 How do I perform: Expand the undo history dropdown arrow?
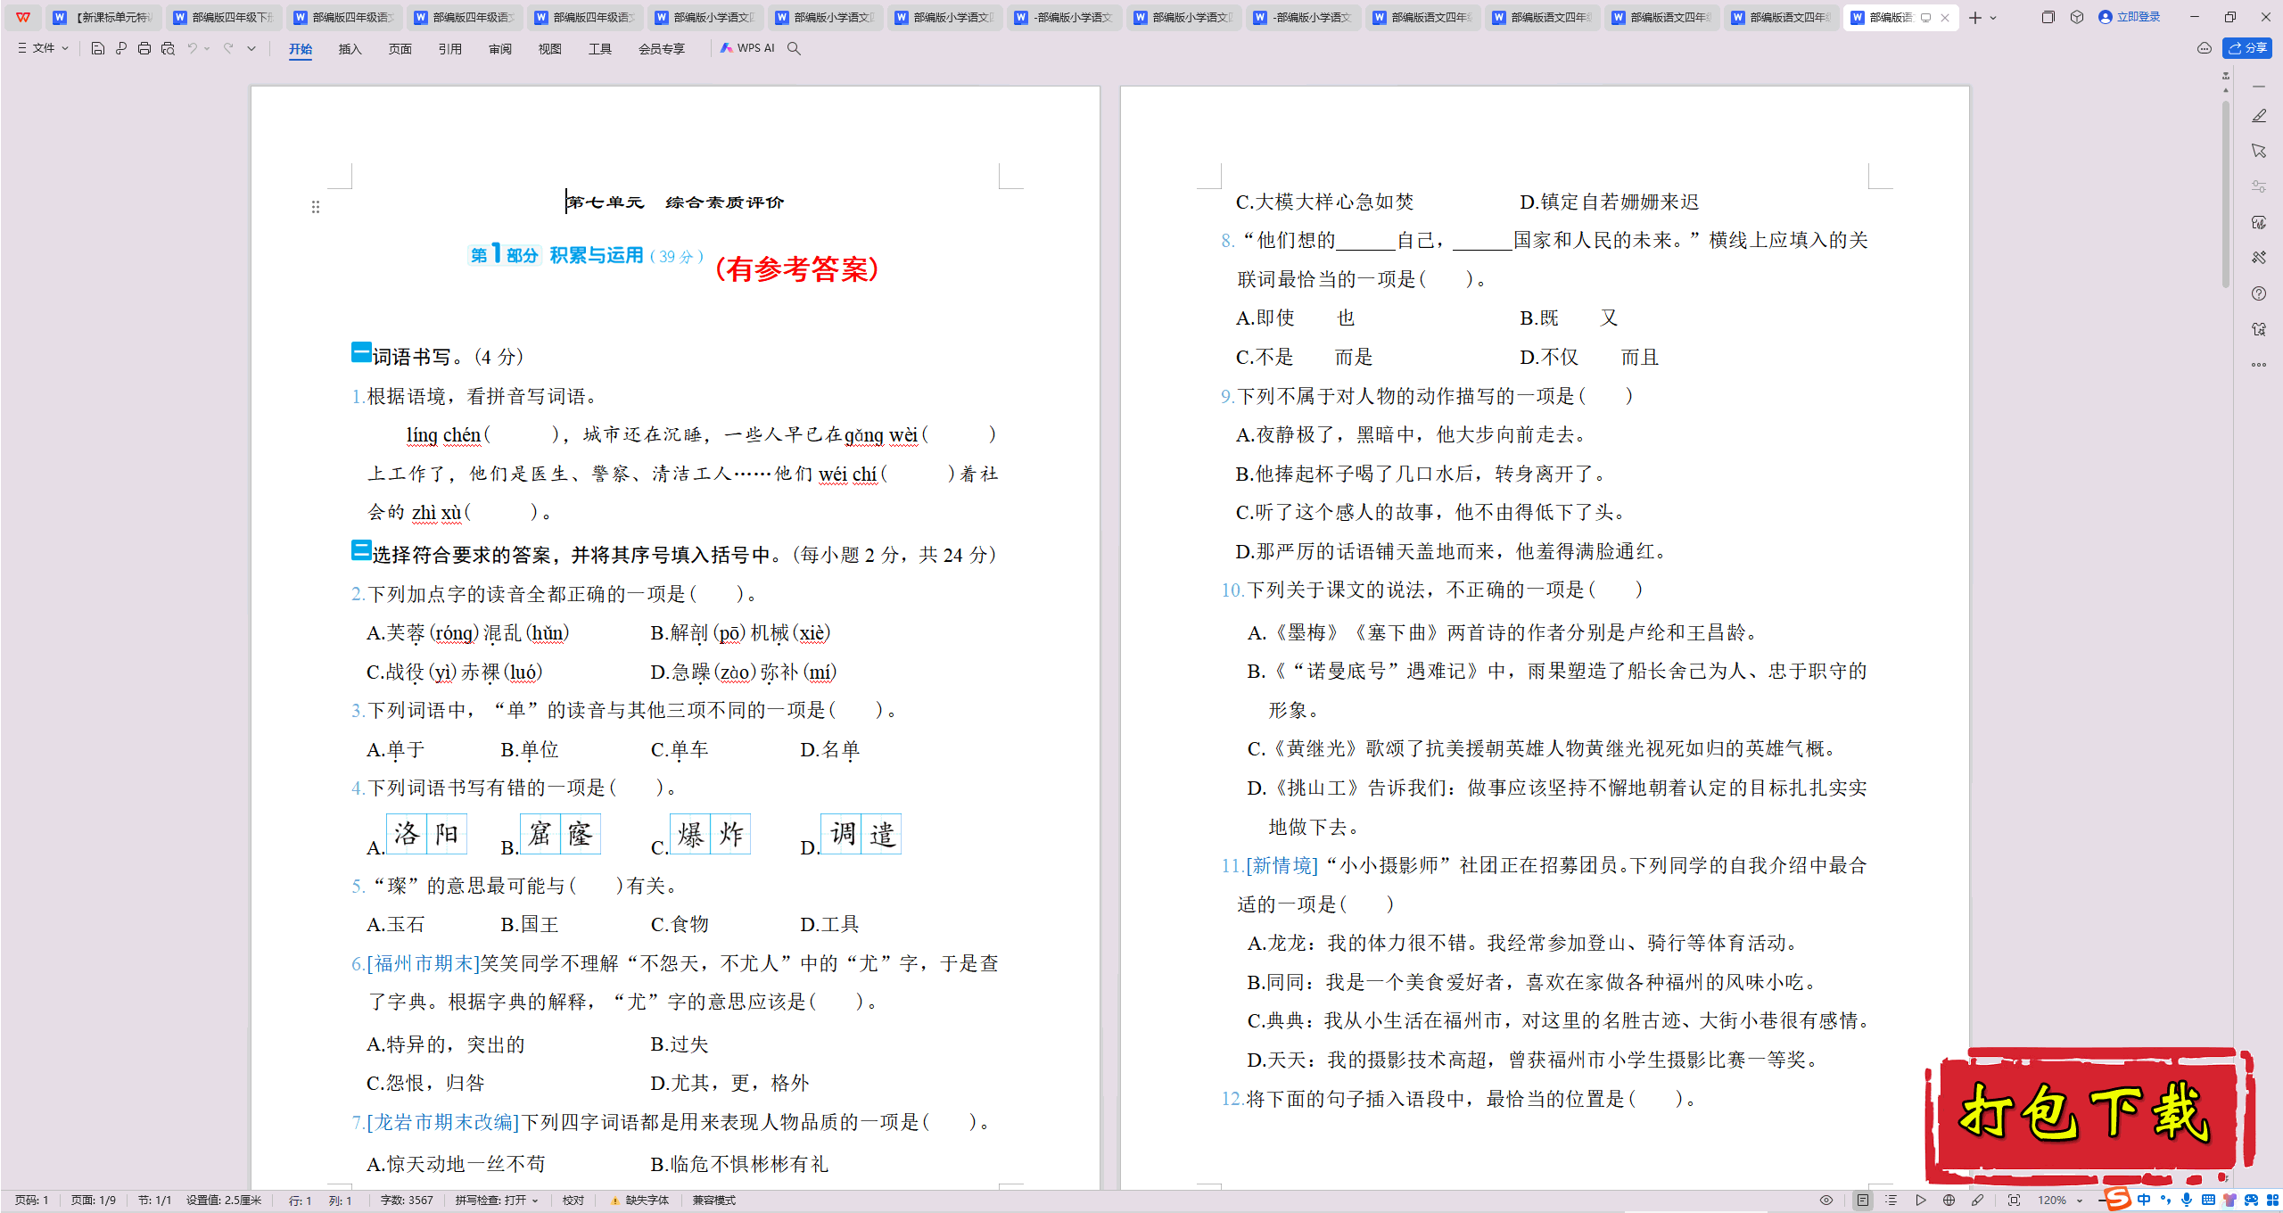207,48
